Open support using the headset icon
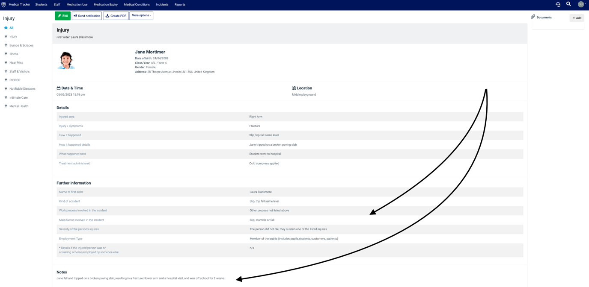 click(558, 4)
